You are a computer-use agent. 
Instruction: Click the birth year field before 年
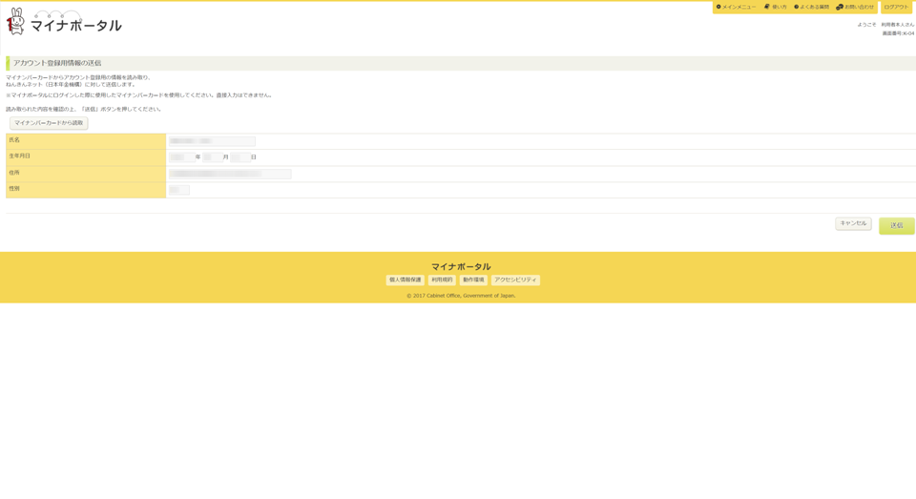tap(181, 157)
